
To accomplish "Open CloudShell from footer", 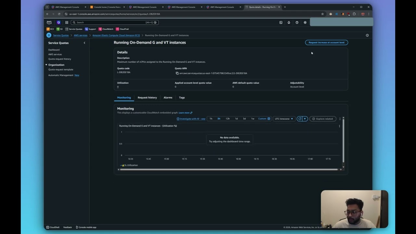I will click(53, 227).
